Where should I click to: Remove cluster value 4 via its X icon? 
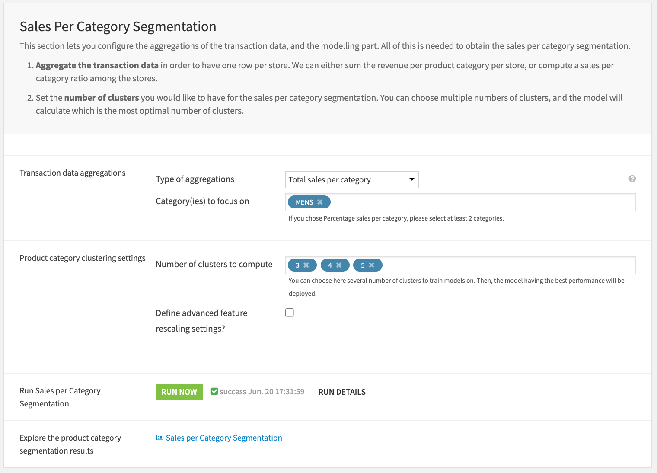[340, 265]
